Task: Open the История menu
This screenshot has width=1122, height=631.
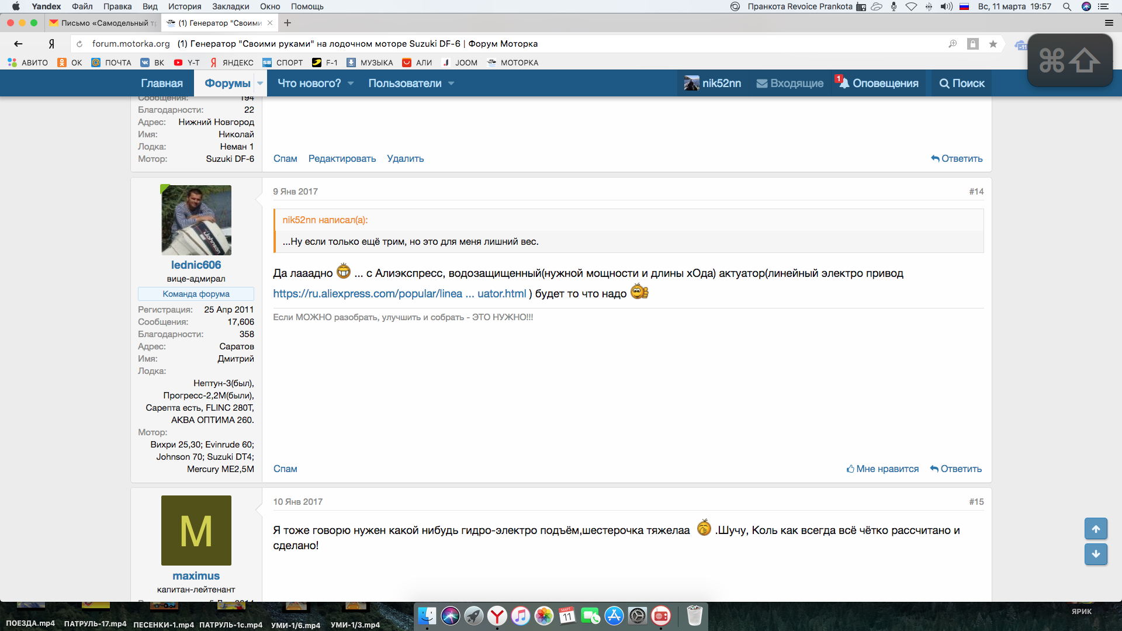Action: (185, 6)
